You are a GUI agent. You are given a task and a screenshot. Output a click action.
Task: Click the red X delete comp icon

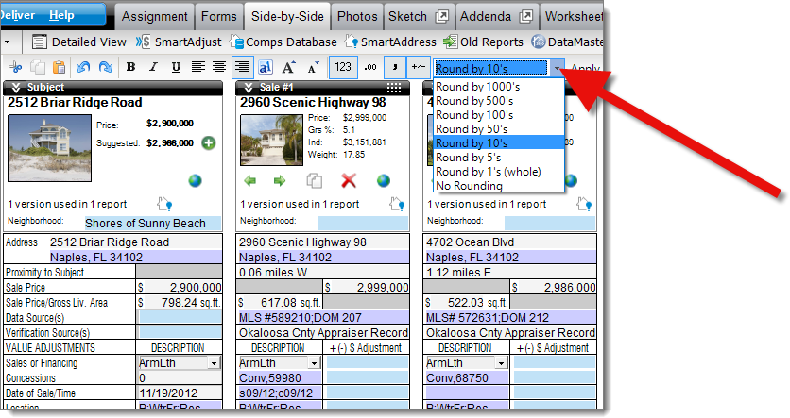point(349,180)
